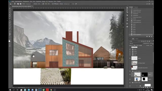Toggle pressure for opacity icon

pyautogui.click(x=43, y=4)
